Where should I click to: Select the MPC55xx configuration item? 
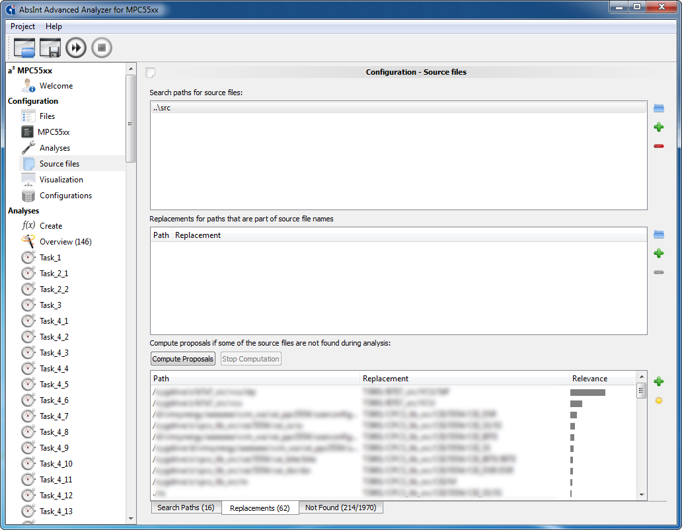(54, 132)
